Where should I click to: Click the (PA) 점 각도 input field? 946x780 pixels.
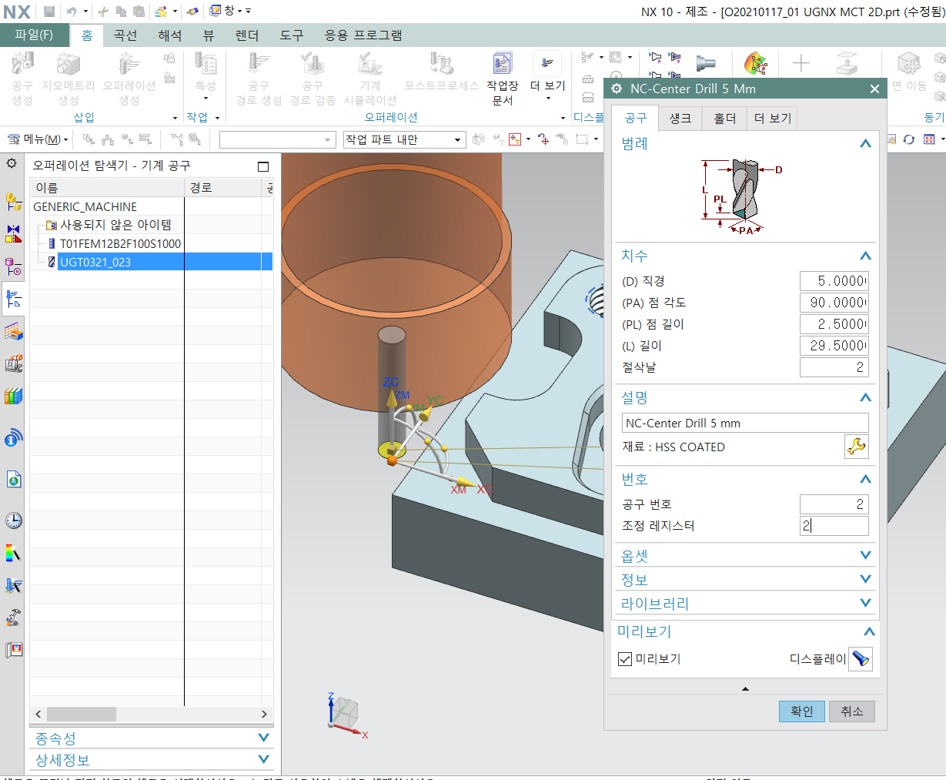tap(834, 303)
